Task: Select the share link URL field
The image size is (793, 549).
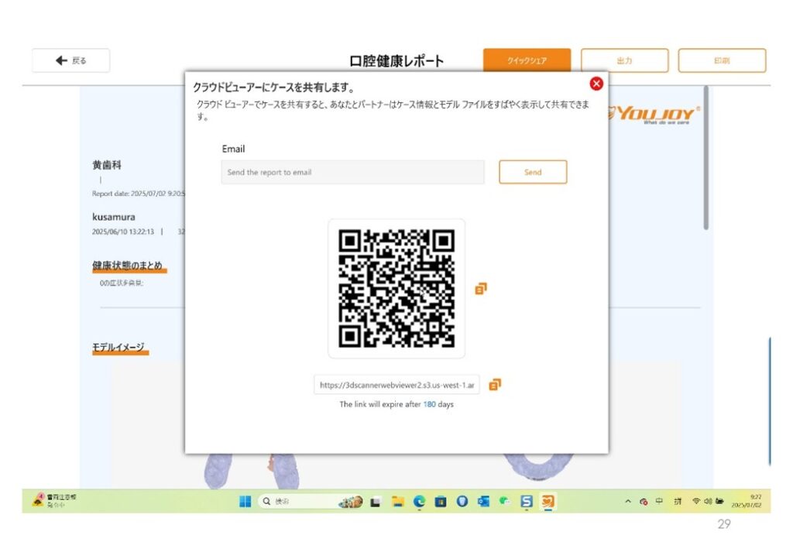Action: pyautogui.click(x=396, y=385)
